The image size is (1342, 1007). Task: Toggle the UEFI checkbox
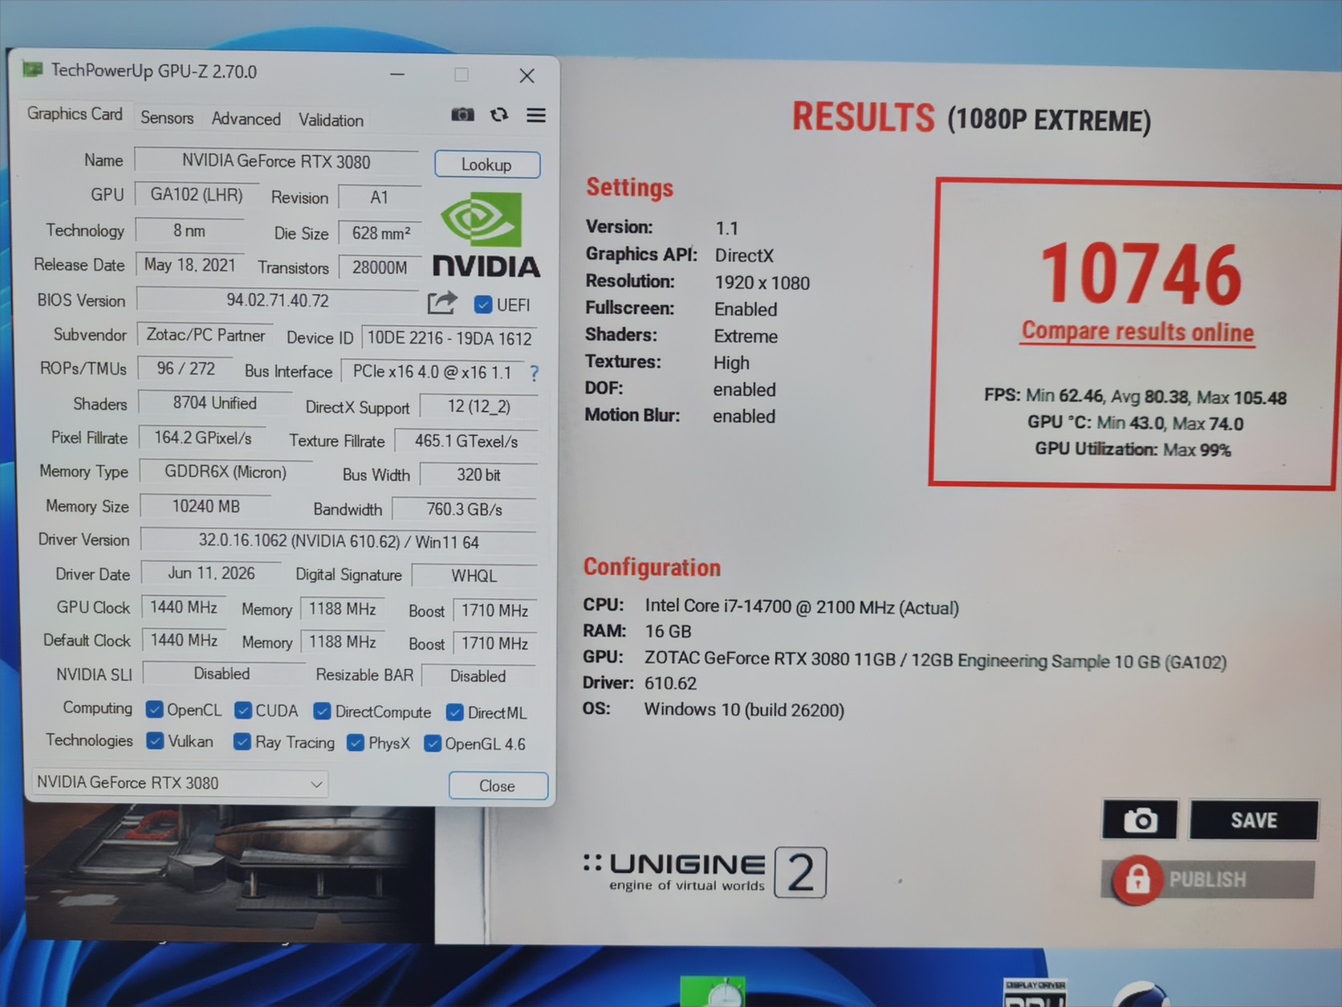483,304
